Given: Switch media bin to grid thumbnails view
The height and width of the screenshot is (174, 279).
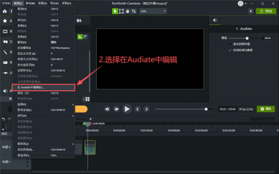Looking at the screenshot, I should 87,99.
